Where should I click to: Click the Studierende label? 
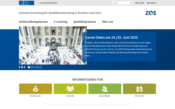[x=36, y=96]
